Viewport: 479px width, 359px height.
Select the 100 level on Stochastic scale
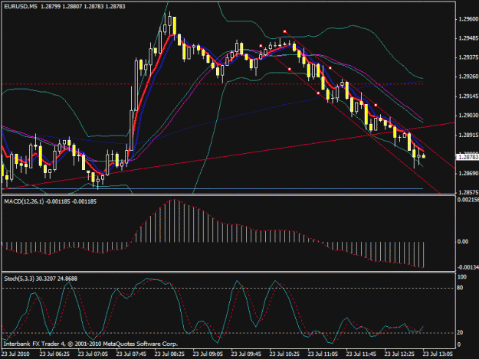pyautogui.click(x=462, y=277)
